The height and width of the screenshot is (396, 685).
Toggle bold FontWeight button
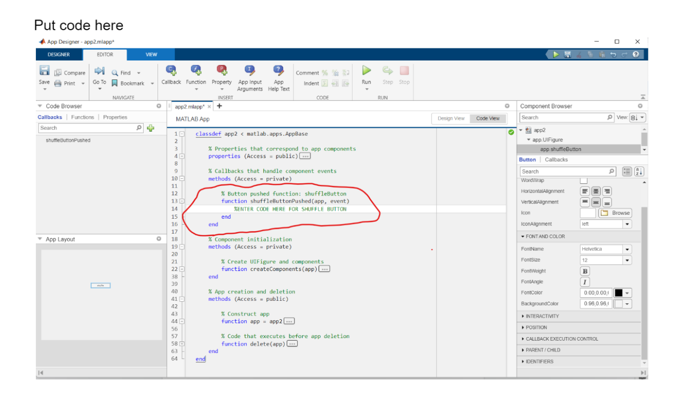point(584,271)
